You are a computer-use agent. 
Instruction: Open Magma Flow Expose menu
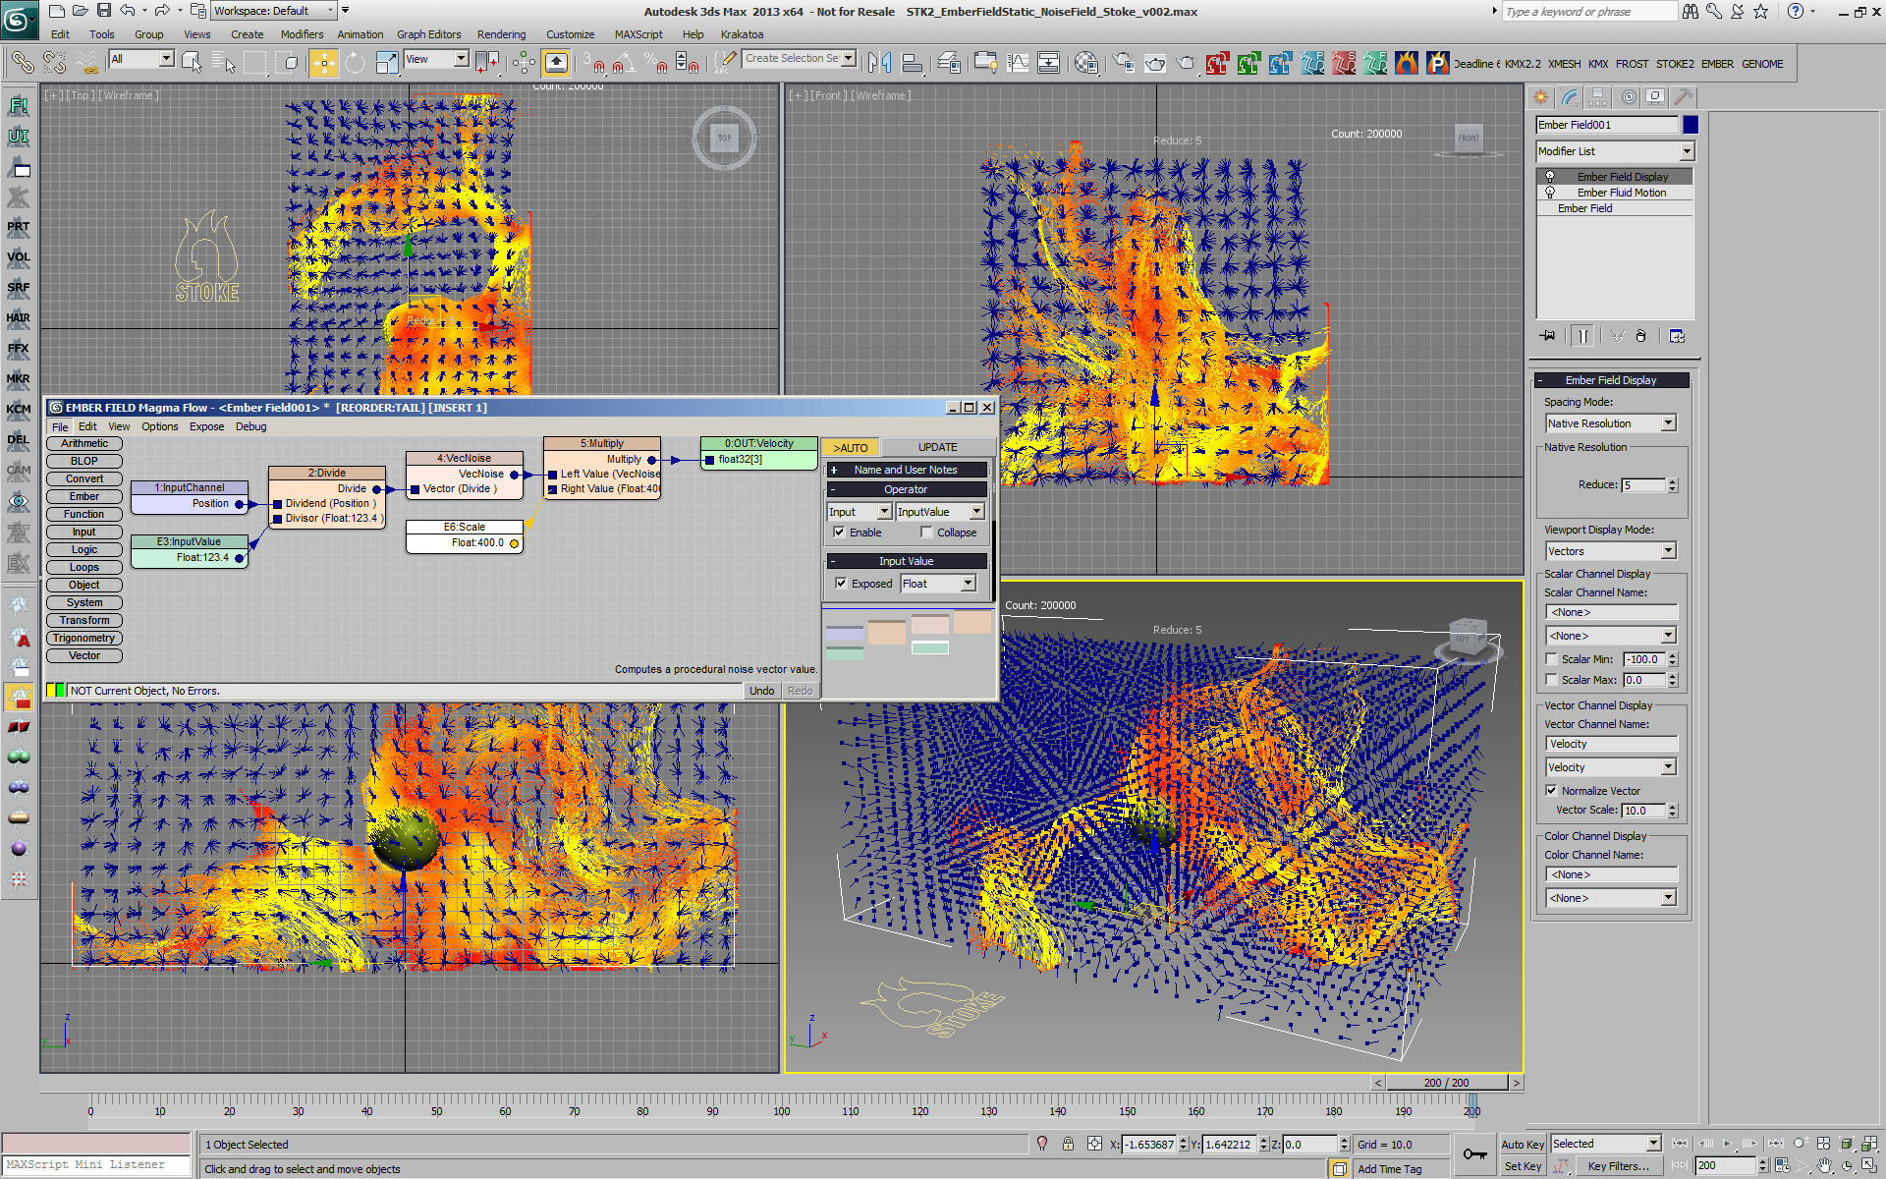tap(206, 426)
